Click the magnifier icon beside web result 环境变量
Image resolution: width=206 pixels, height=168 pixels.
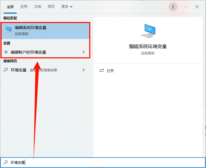6,70
